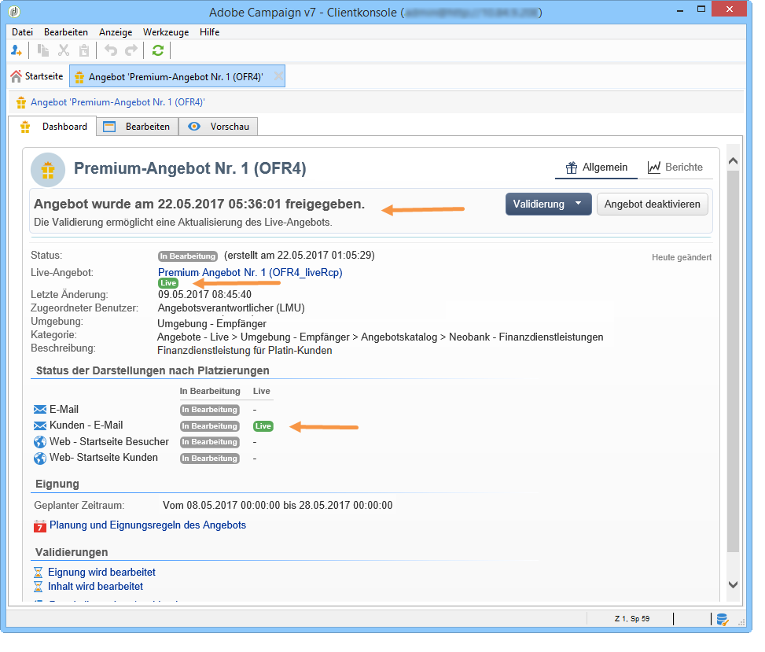Click the Z 1, Sp 59 status bar entry
The image size is (765, 652).
[632, 619]
